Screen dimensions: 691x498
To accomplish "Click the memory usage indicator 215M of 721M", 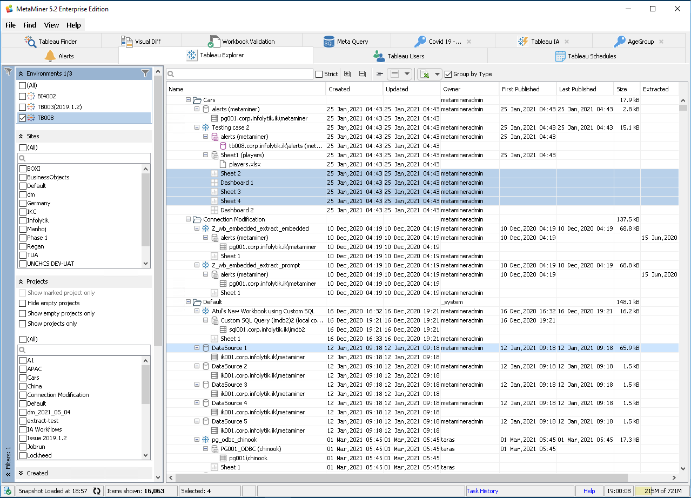I will (x=662, y=491).
